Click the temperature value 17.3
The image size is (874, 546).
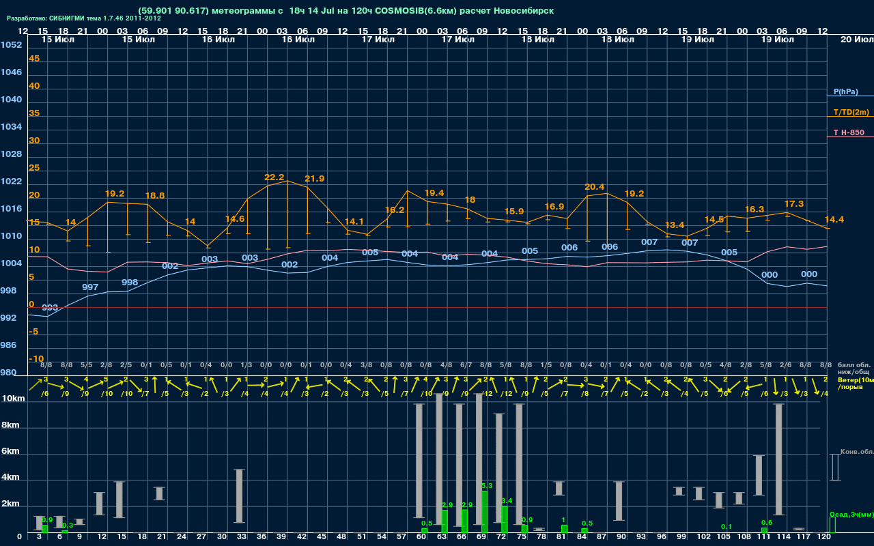794,204
